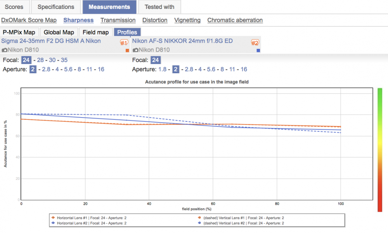
Task: Set Nikkor lens aperture to 11
Action: coord(232,69)
